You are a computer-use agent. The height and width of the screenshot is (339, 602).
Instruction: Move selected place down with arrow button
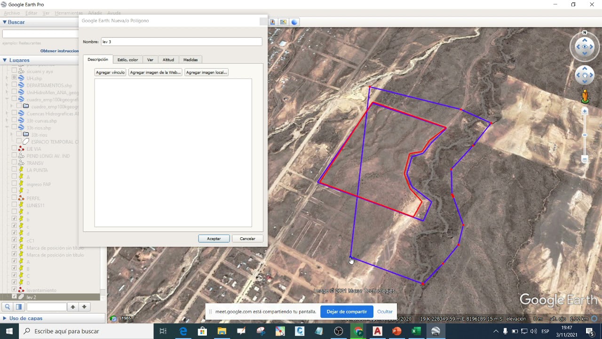pos(84,307)
